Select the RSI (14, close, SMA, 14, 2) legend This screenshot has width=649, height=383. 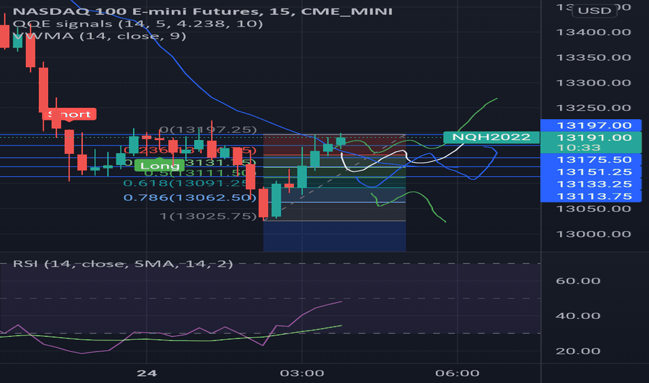coord(123,264)
